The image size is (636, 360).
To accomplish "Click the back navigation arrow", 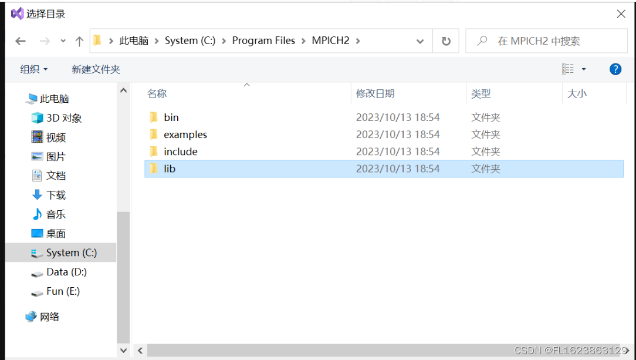I will (20, 41).
